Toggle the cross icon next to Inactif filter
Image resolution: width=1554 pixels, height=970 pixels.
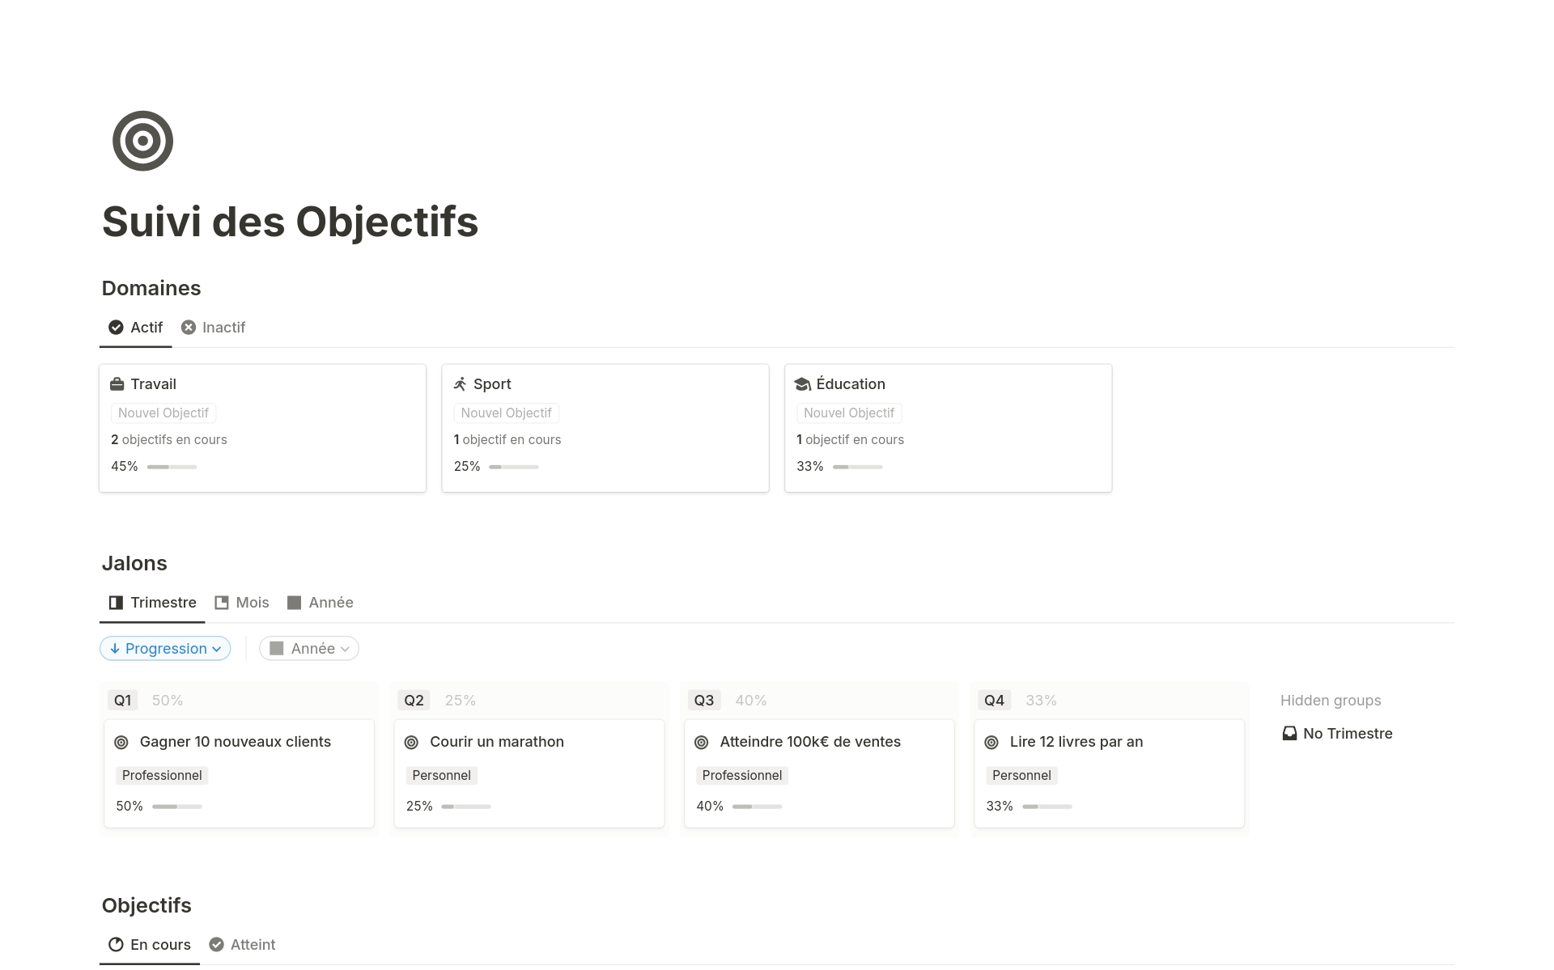[x=189, y=327]
